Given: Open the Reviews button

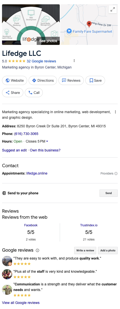Looking at the screenshot, I should [71, 80].
